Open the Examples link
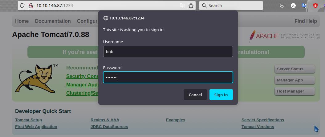The image size is (325, 137). [176, 120]
